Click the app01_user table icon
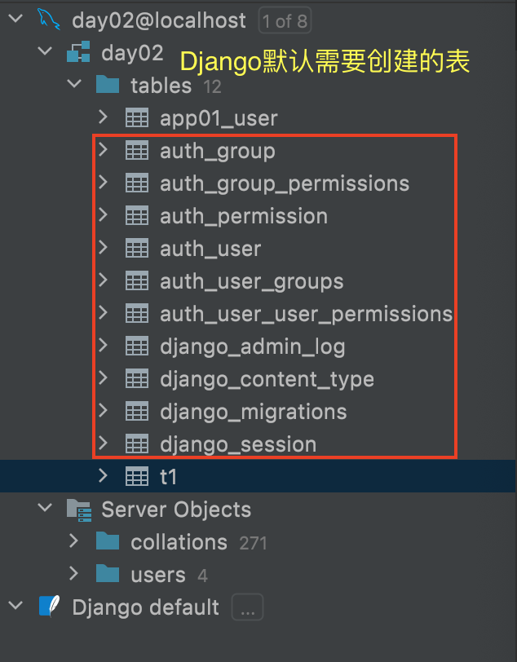 tap(137, 118)
